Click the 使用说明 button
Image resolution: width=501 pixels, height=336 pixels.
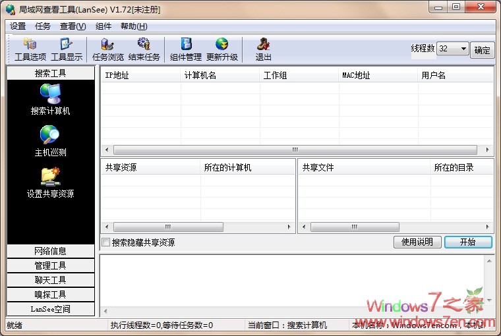[x=417, y=242]
